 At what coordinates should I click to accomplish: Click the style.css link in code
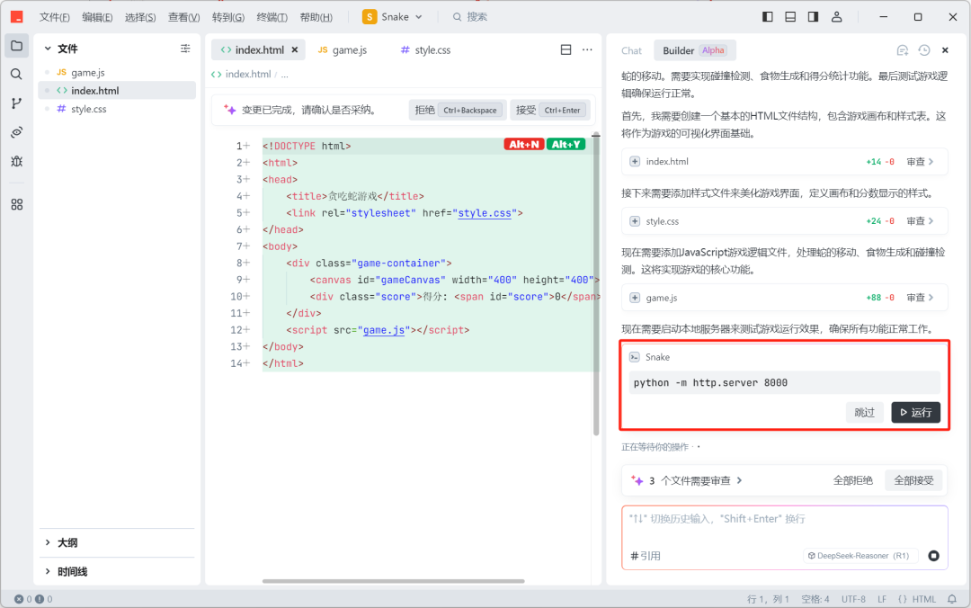(485, 213)
